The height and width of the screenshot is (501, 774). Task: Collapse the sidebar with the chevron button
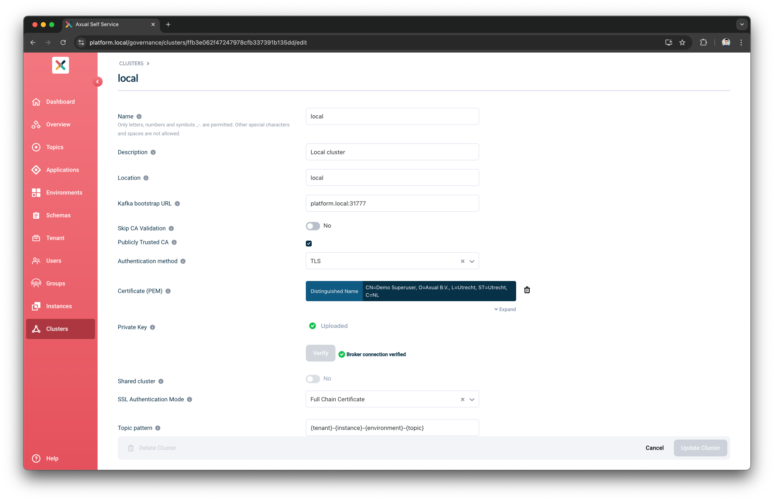(98, 82)
